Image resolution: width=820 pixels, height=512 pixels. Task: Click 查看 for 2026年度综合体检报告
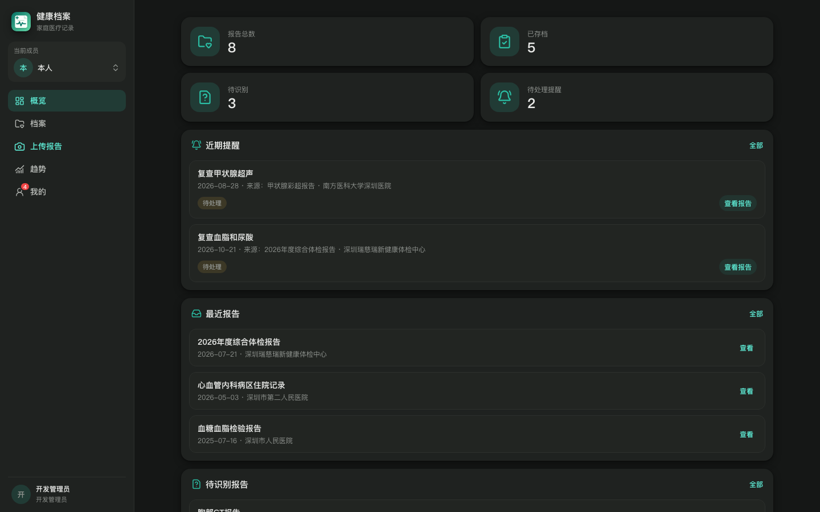pyautogui.click(x=747, y=348)
